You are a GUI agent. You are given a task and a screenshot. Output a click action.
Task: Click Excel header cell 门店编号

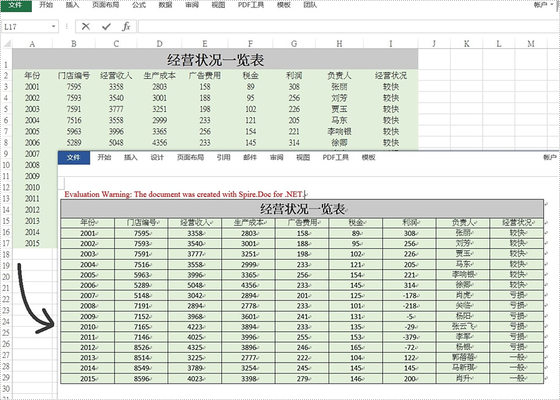(x=74, y=76)
